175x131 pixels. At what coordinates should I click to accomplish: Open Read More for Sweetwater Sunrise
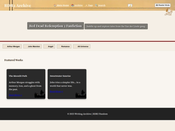56,92
